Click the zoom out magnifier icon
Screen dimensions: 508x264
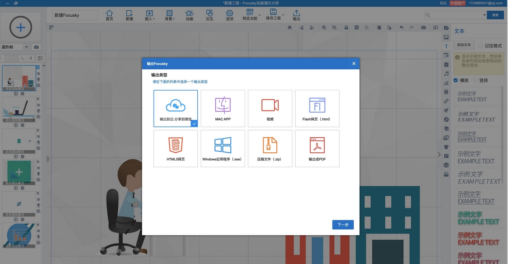[x=334, y=27]
